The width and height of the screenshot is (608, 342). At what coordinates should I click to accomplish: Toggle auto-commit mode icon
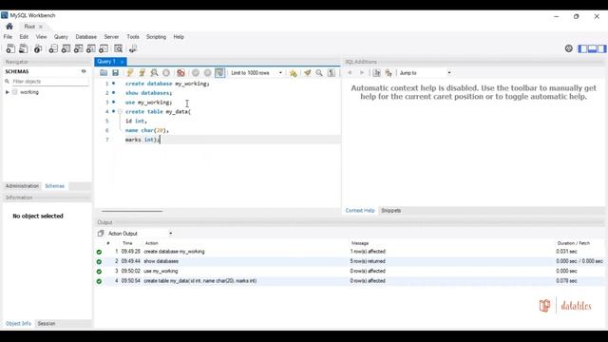tap(219, 73)
